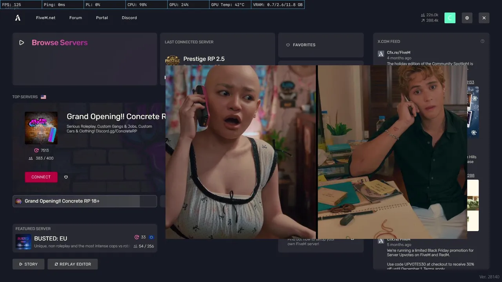Click the Top Servers label
The height and width of the screenshot is (282, 502).
point(25,97)
